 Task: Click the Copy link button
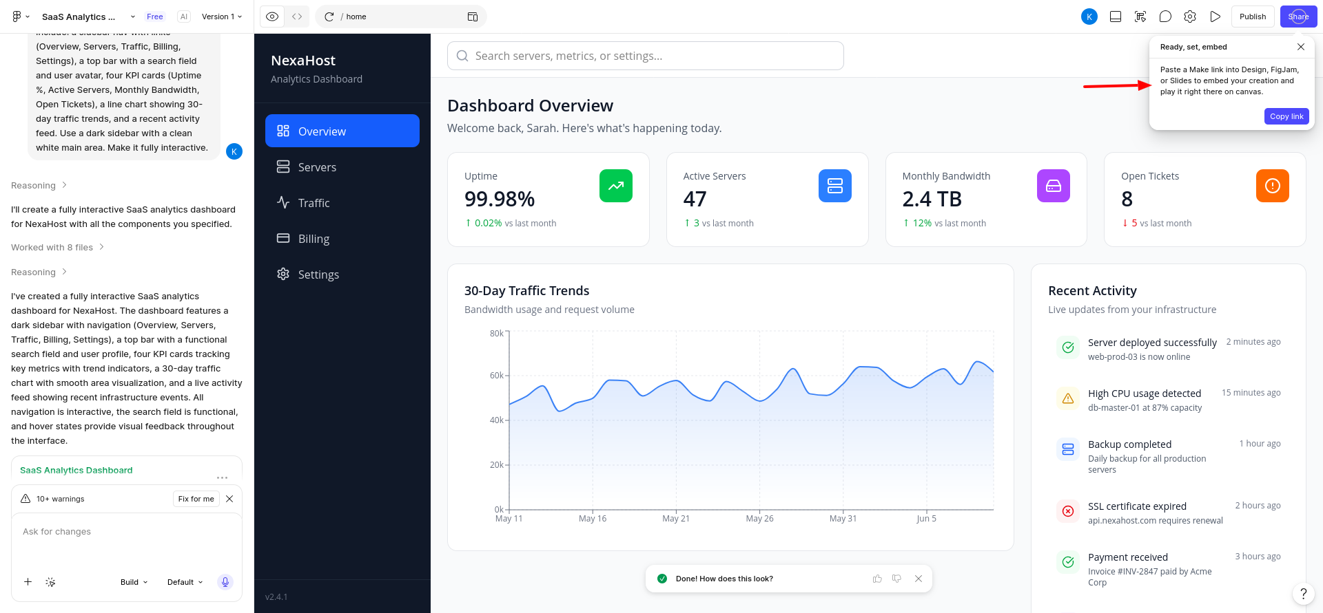click(1286, 116)
